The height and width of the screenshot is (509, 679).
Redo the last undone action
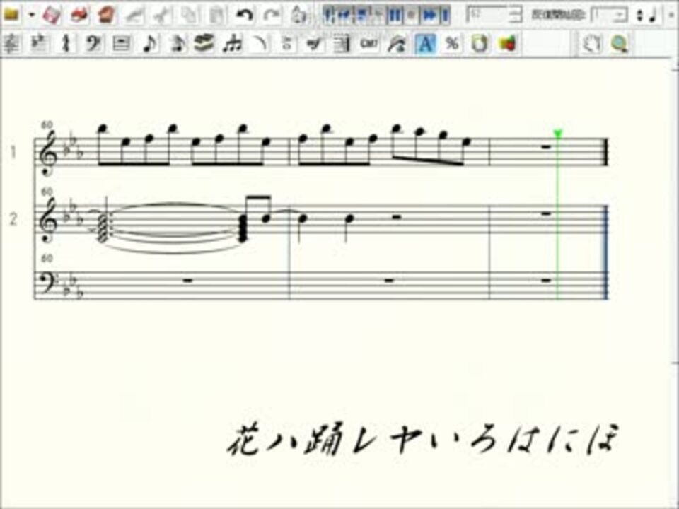[x=272, y=15]
